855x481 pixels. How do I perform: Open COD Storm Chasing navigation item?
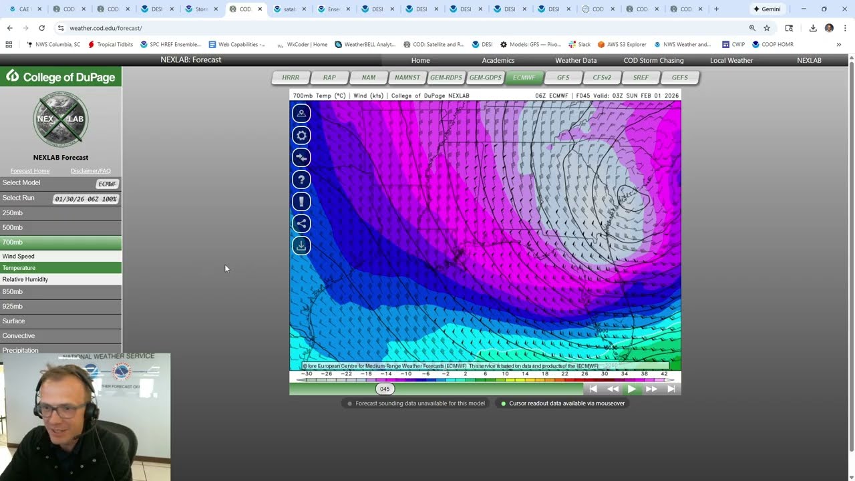[x=653, y=60]
